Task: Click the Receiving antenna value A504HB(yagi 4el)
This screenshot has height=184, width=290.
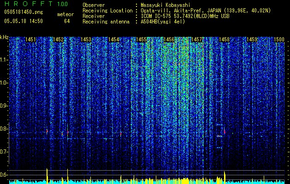Action: pos(163,22)
